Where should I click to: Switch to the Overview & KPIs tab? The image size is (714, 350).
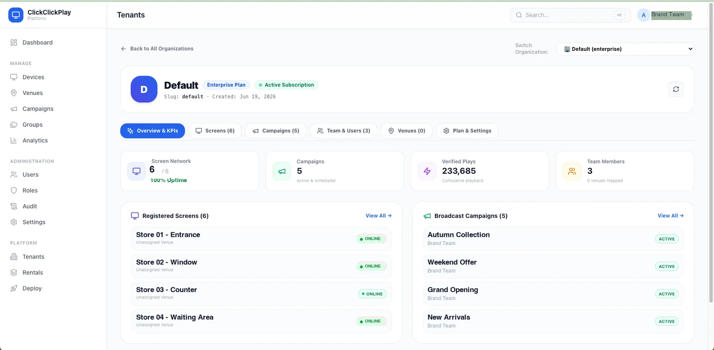click(x=152, y=131)
